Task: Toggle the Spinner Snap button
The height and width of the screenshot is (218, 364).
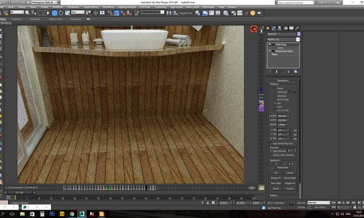Action: pos(130,13)
